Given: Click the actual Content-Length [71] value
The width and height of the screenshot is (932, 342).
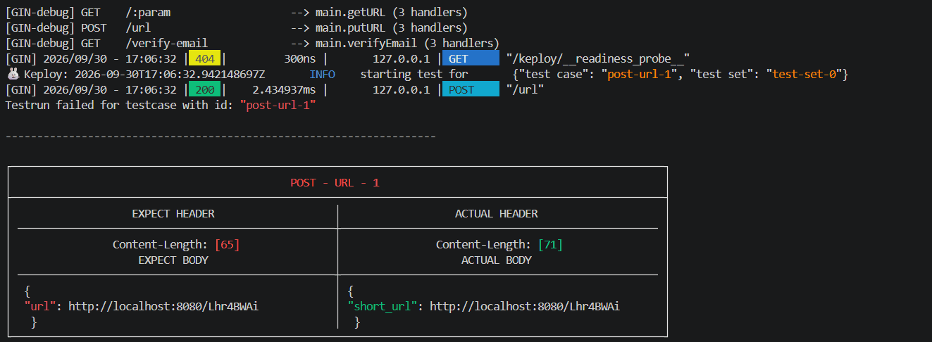Looking at the screenshot, I should (550, 244).
